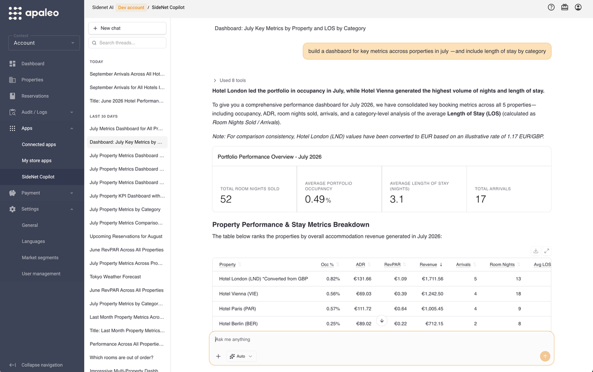
Task: Click Hotel London (LND) table row name
Action: [x=264, y=279]
